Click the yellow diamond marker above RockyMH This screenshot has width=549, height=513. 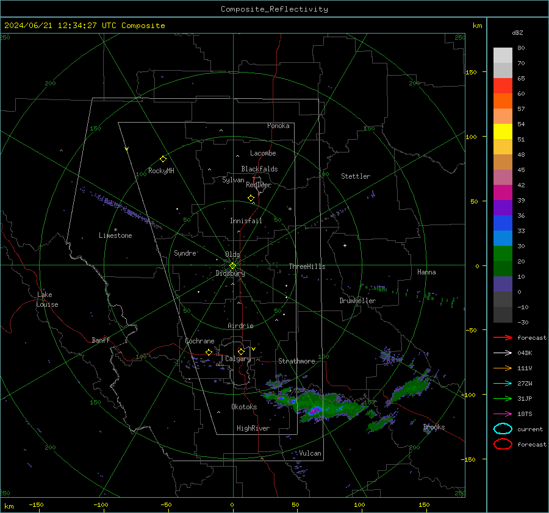(163, 159)
